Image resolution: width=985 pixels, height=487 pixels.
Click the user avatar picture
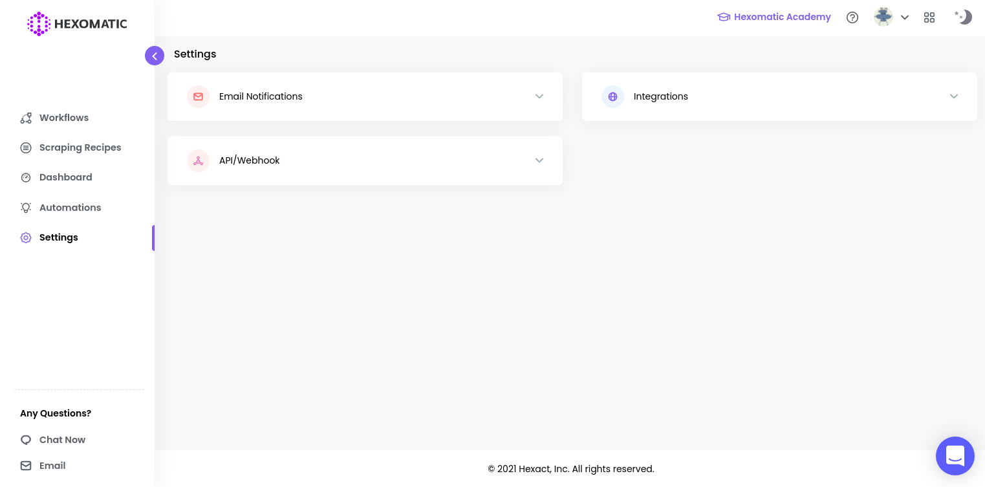[x=883, y=17]
